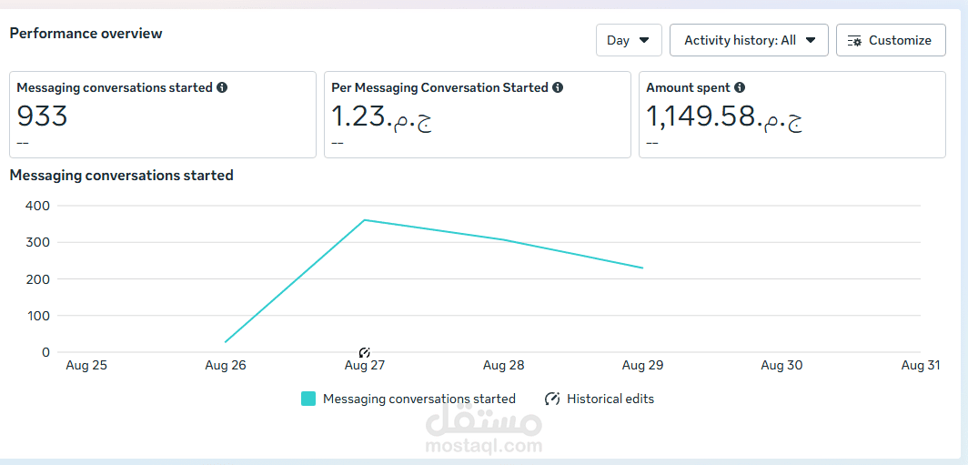Select the Per Messaging Conversation Started card
Image resolution: width=968 pixels, height=465 pixels.
click(477, 115)
